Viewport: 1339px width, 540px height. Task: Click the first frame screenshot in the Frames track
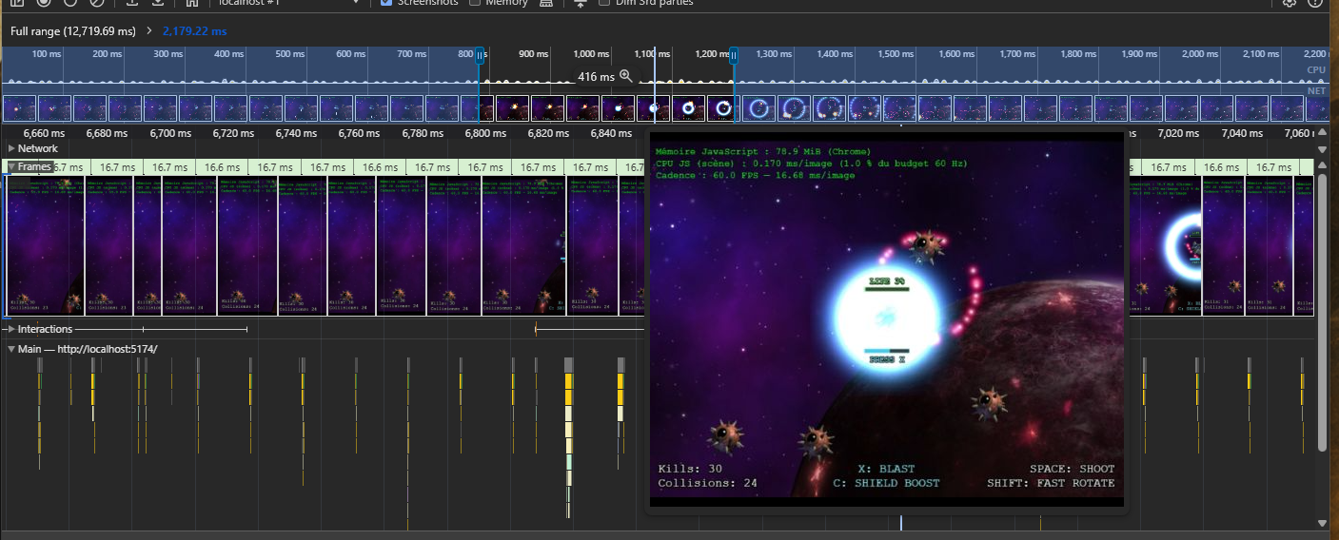44,245
